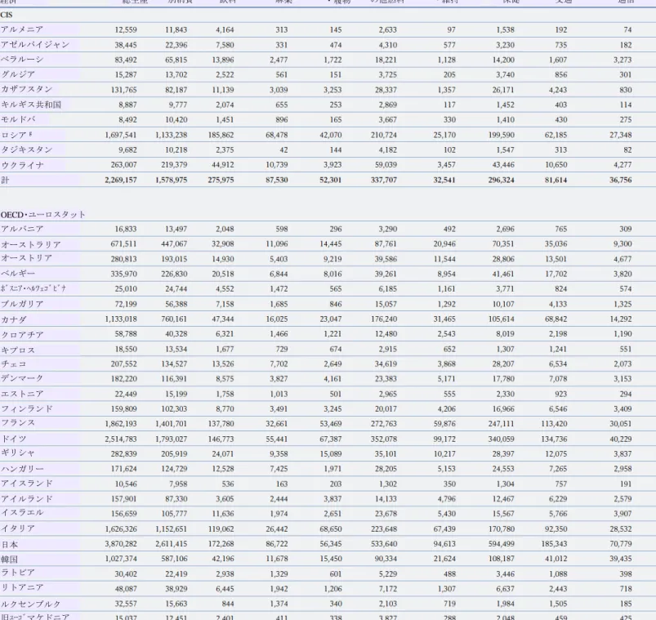Click the ギリシャ country name

coord(18,453)
